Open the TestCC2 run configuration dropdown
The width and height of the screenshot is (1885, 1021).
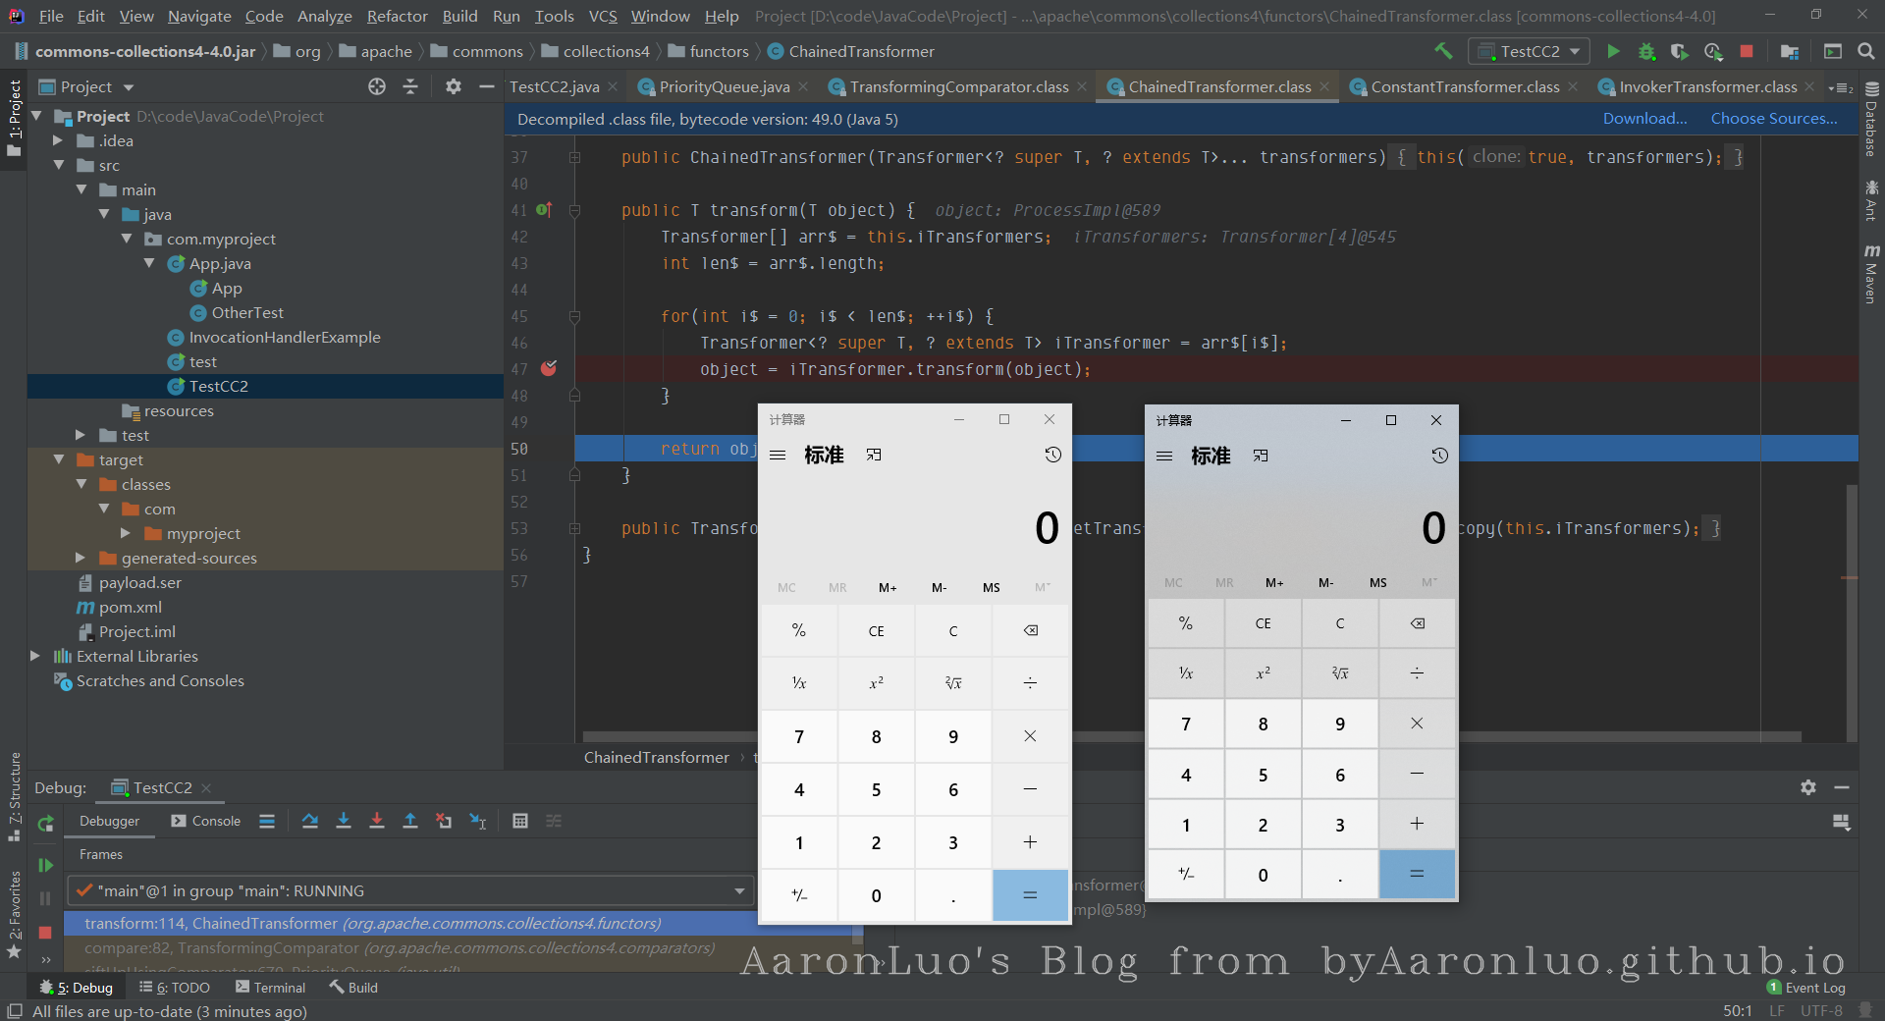click(x=1530, y=51)
